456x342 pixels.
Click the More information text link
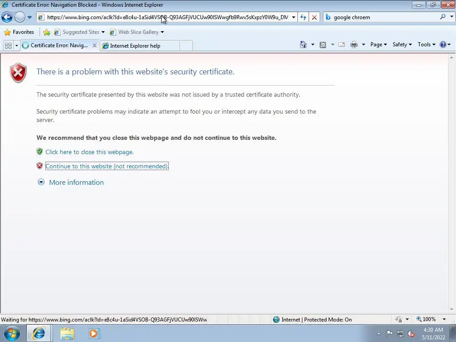[x=77, y=182]
